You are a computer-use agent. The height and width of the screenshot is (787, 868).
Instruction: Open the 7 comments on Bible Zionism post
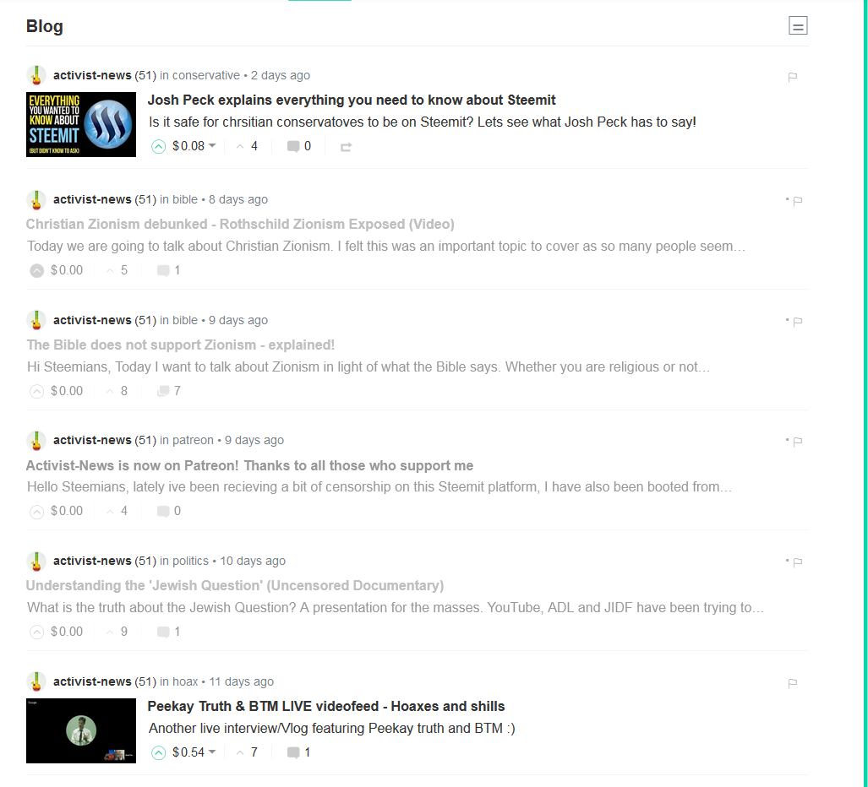pyautogui.click(x=169, y=391)
